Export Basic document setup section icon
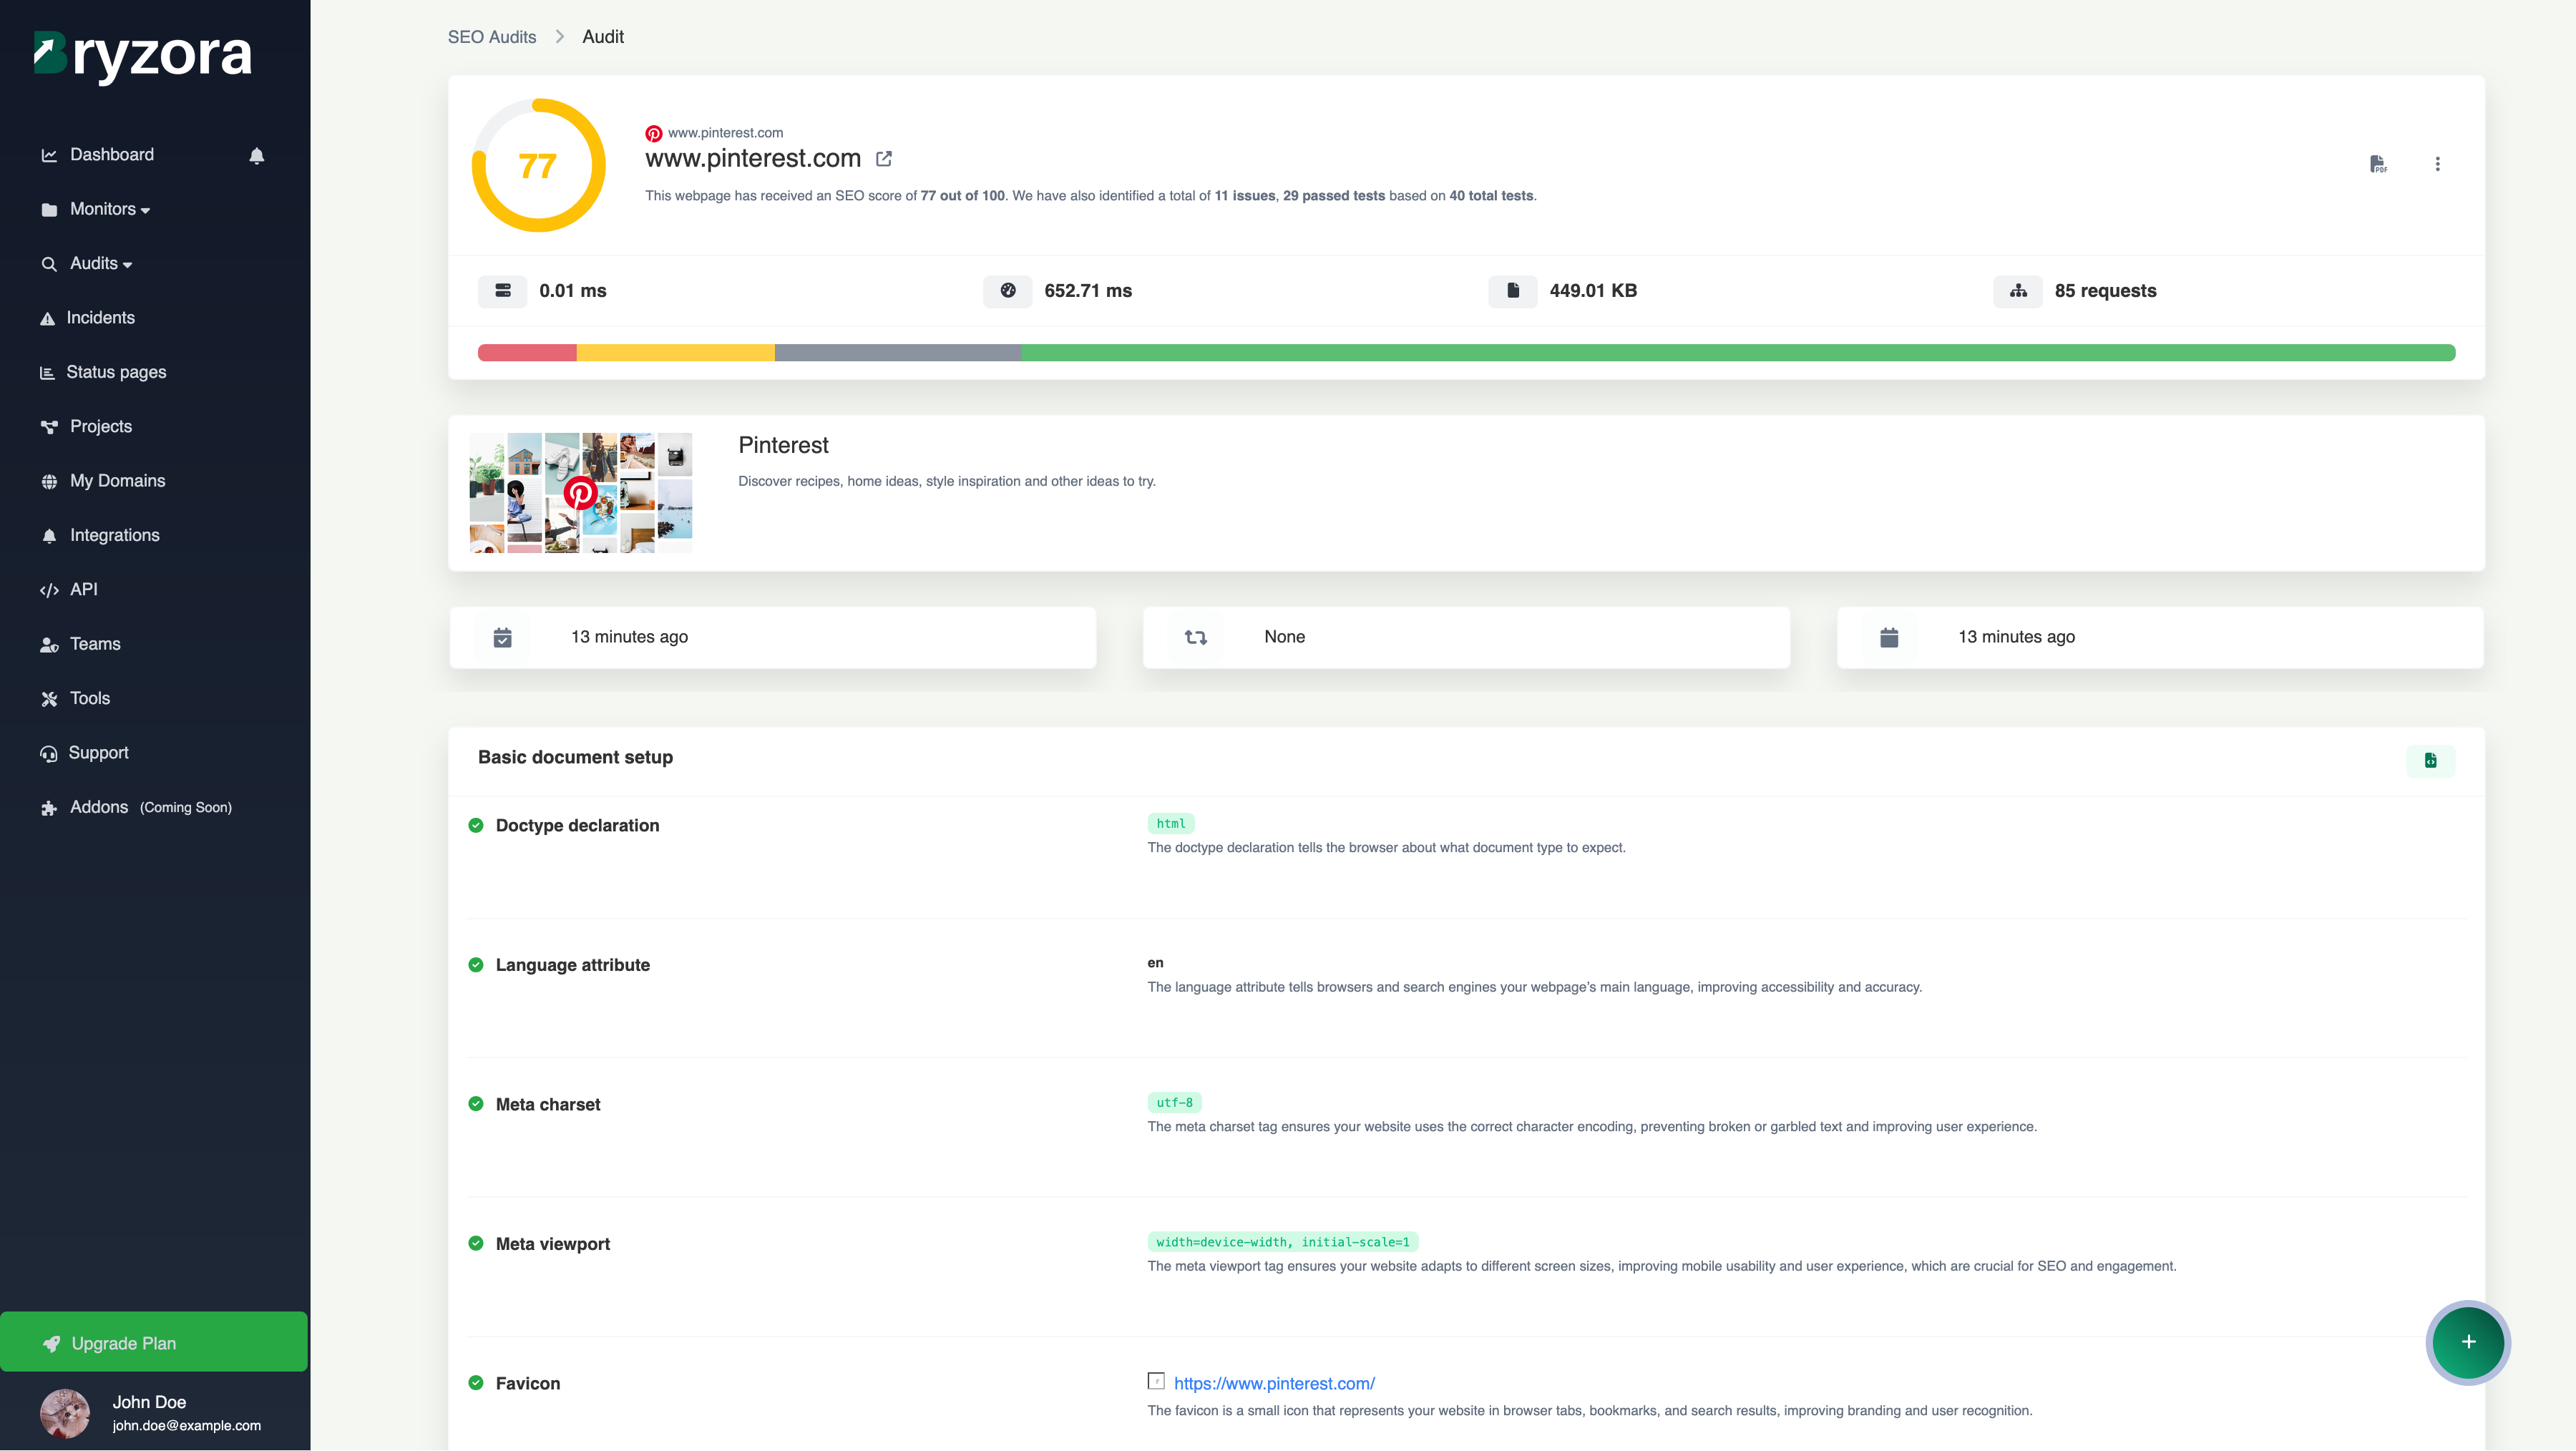 (2430, 760)
